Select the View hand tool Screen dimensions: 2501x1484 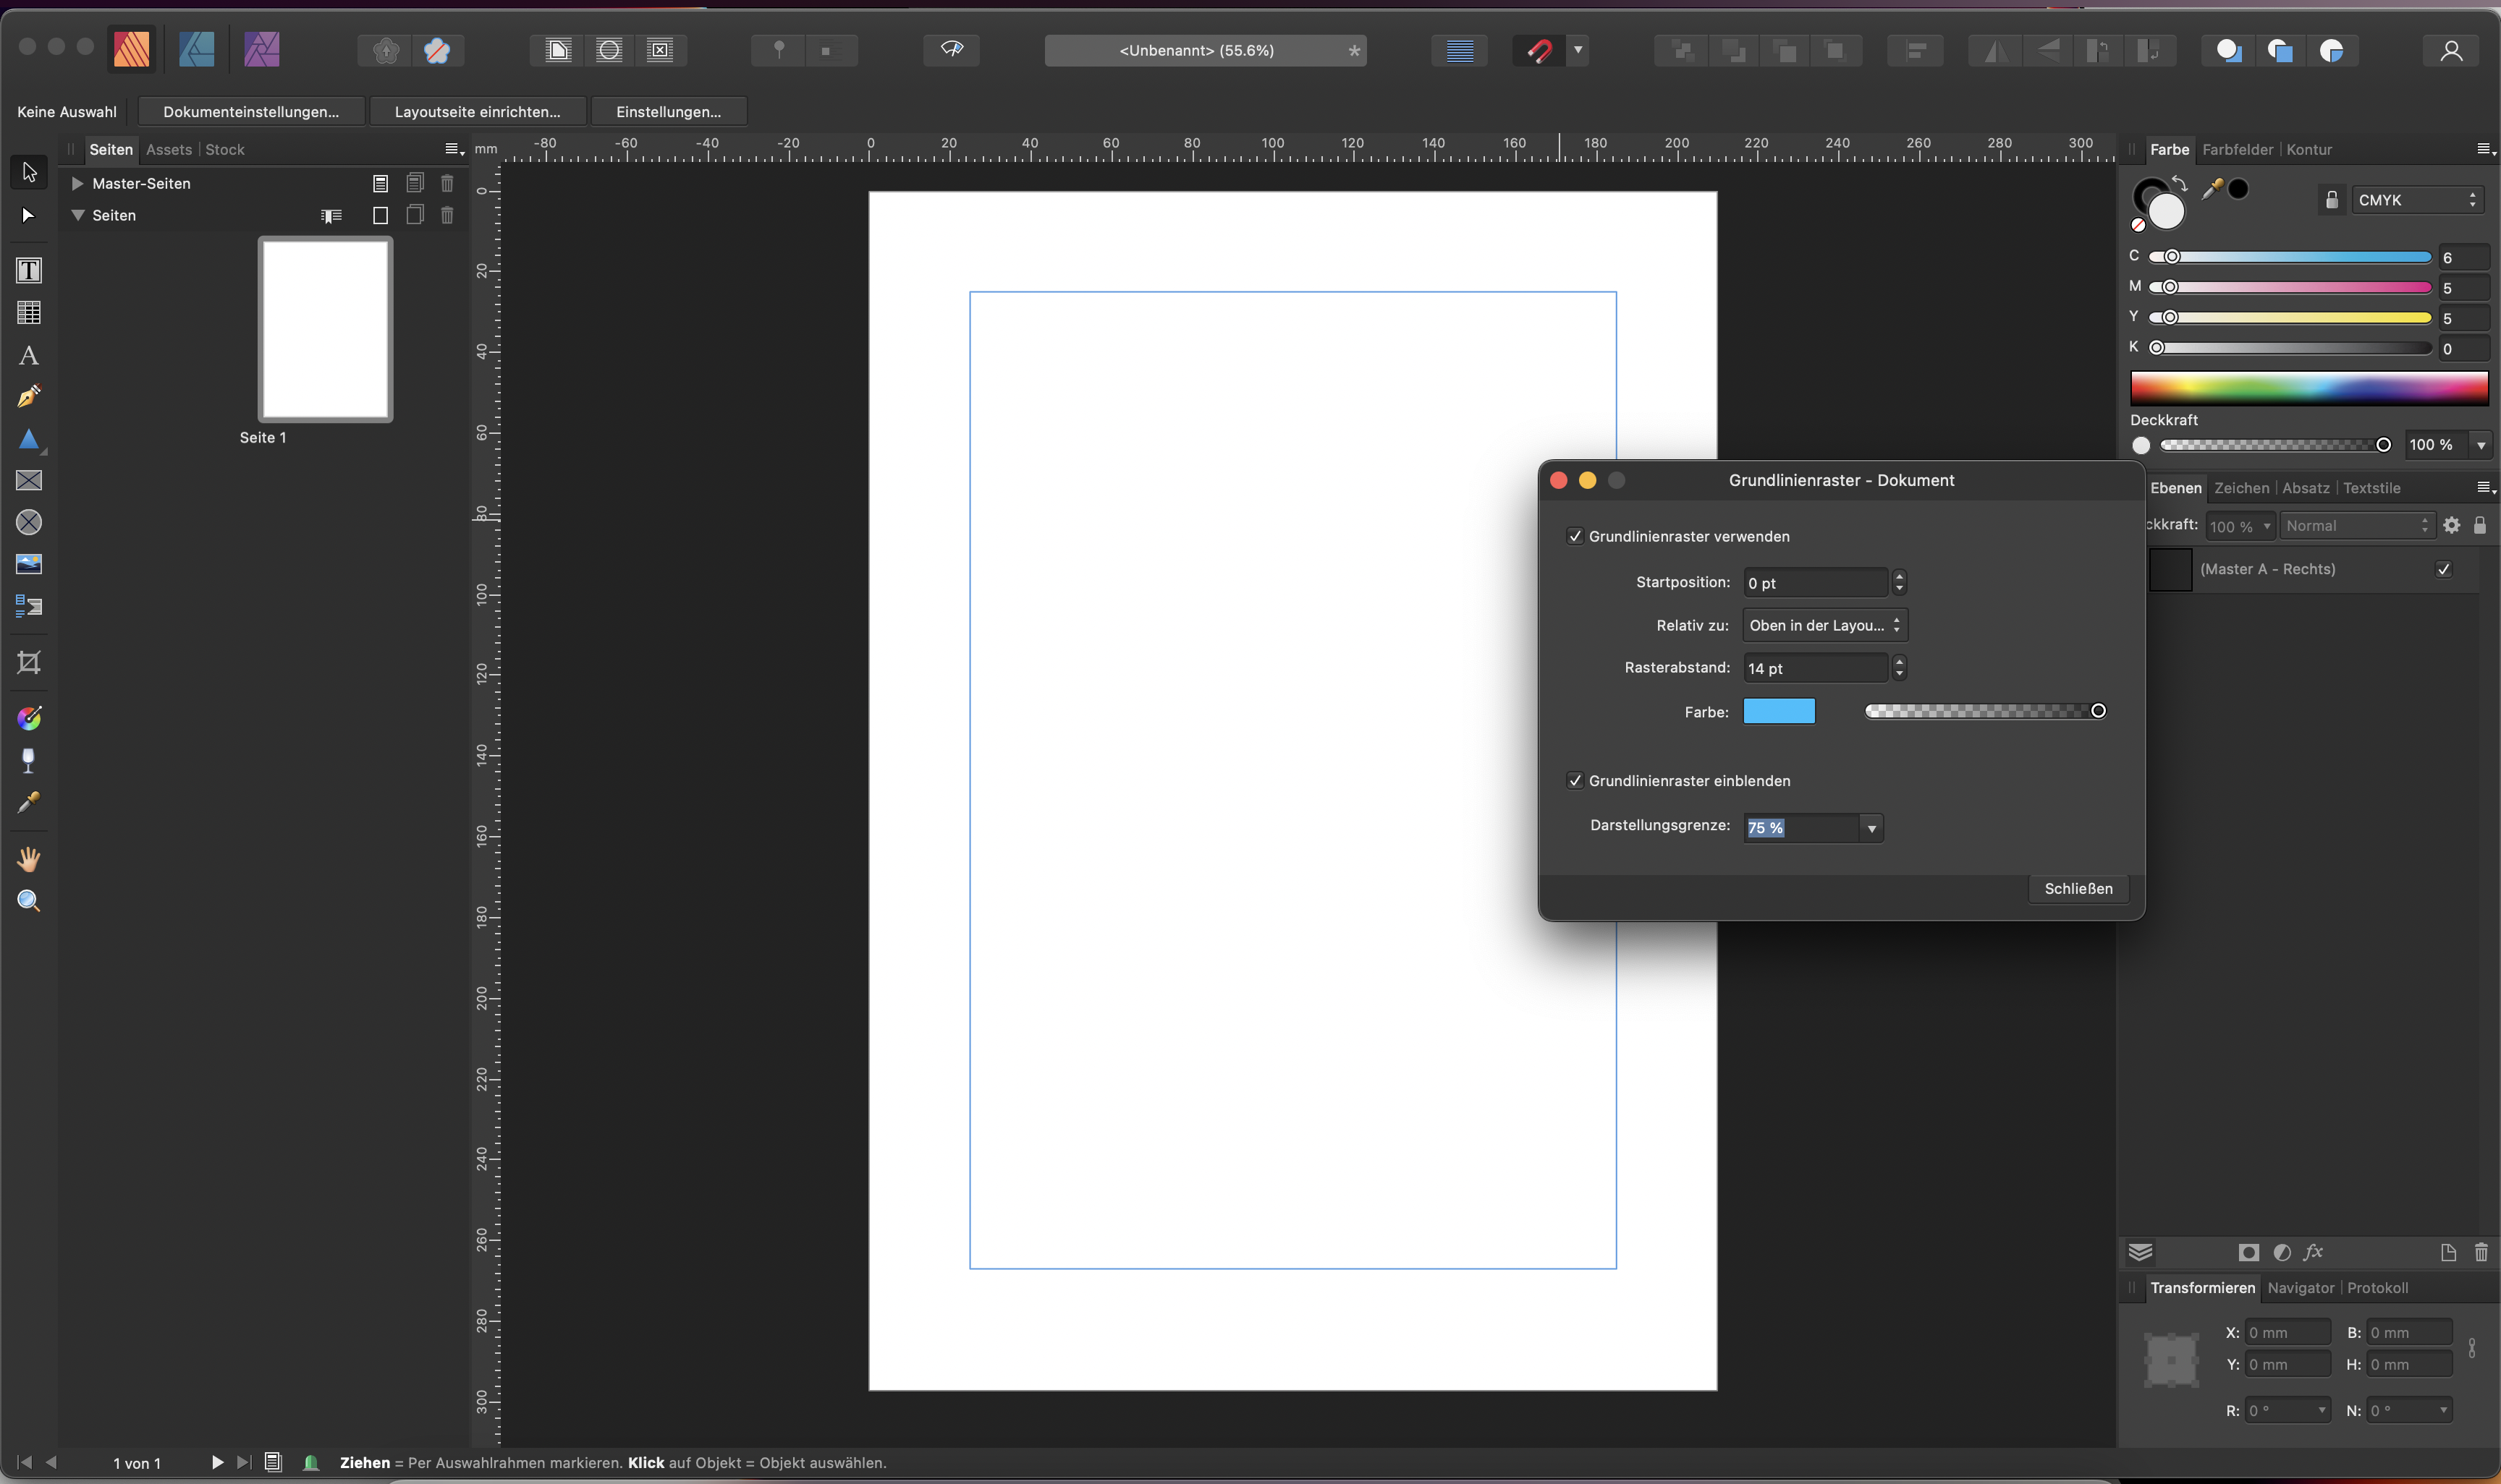point(29,859)
